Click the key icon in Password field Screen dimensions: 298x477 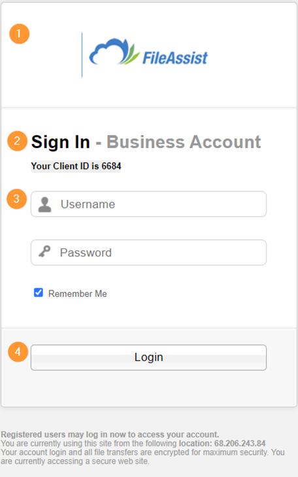click(44, 252)
